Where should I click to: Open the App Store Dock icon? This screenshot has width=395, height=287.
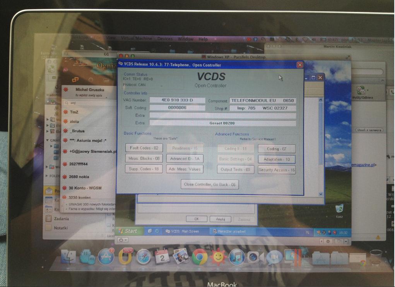tap(106, 256)
